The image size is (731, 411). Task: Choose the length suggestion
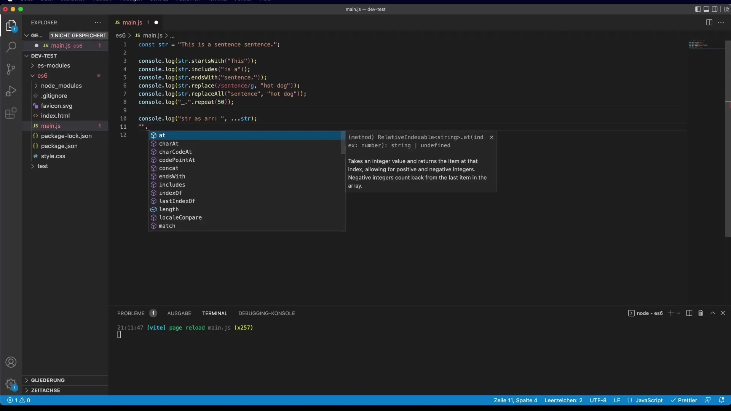tap(245, 209)
